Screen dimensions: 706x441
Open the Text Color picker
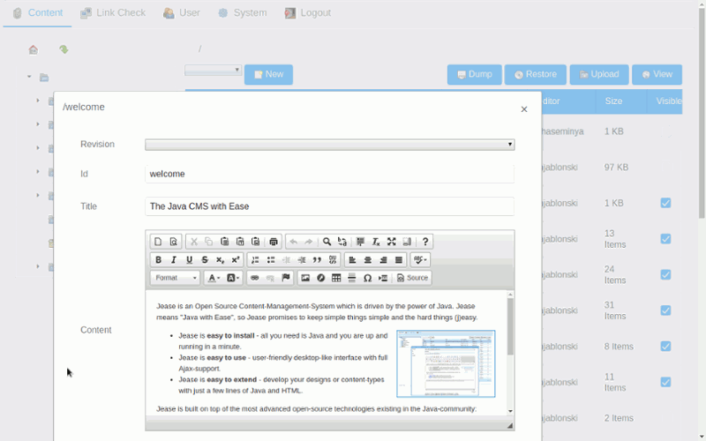click(214, 278)
